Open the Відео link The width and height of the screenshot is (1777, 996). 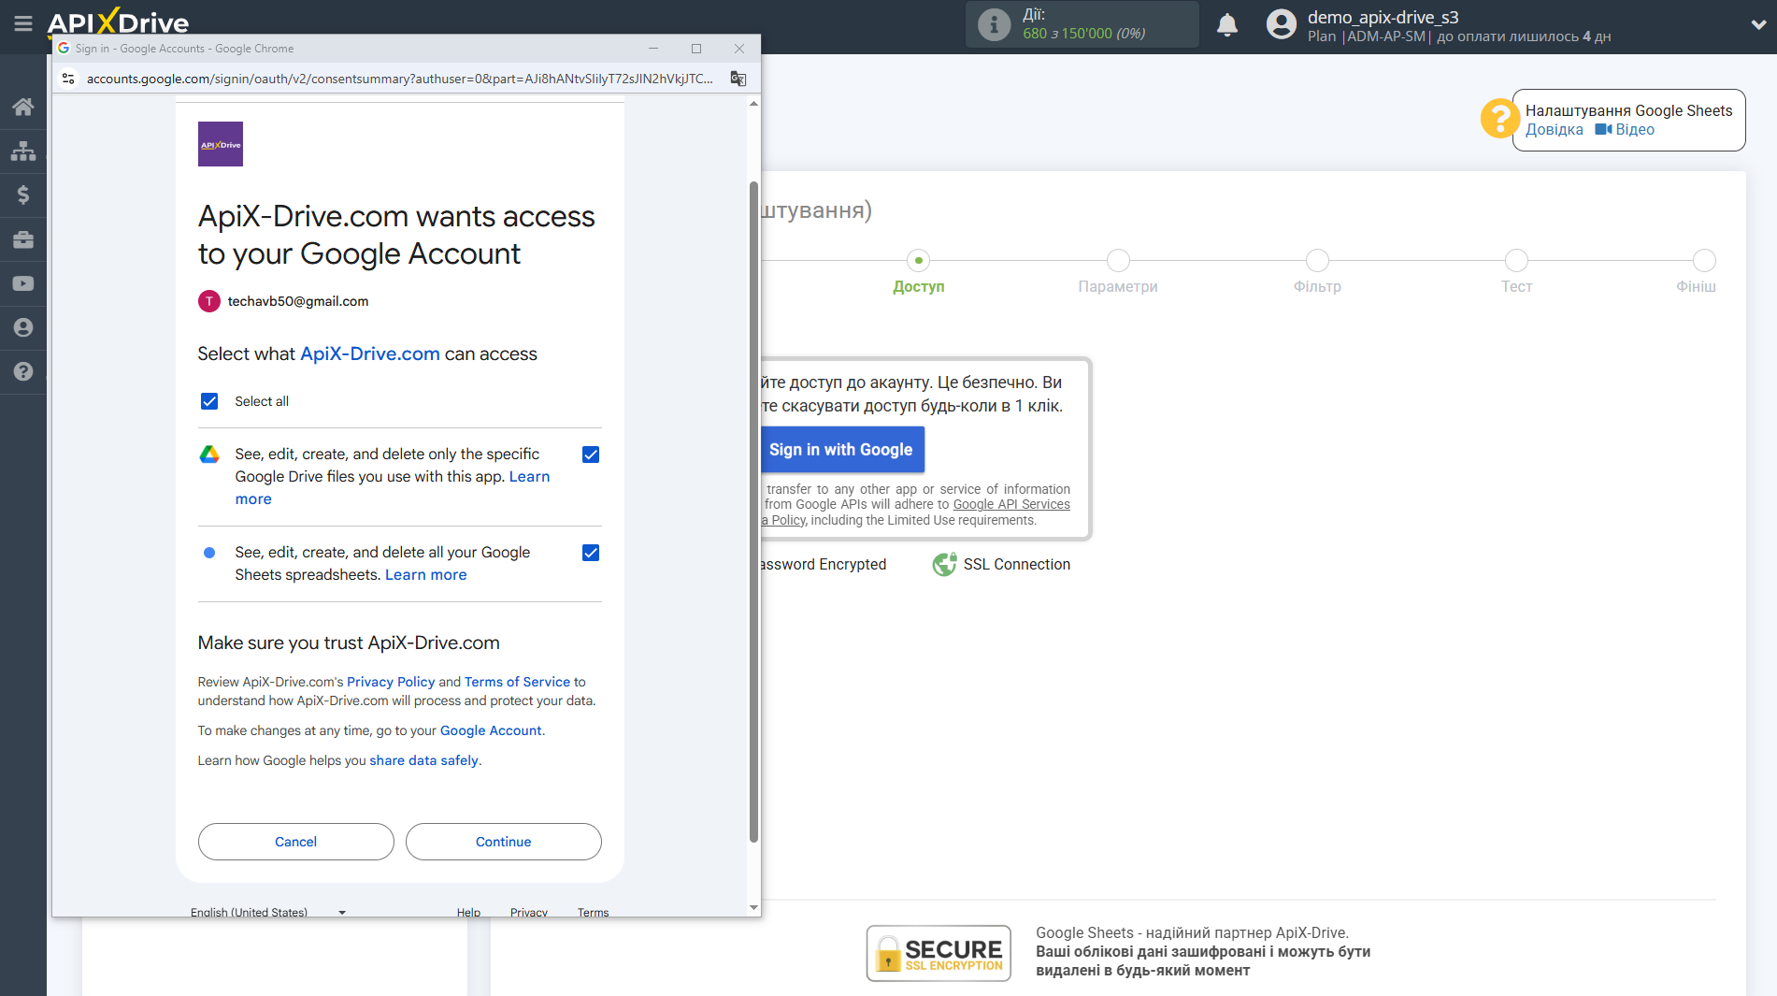click(1626, 130)
